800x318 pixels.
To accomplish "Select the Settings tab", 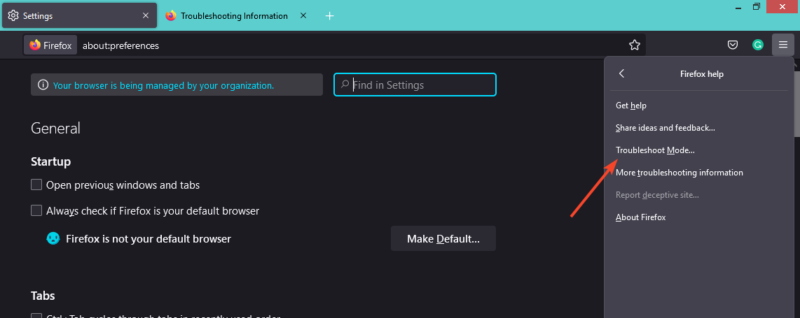I will point(70,15).
